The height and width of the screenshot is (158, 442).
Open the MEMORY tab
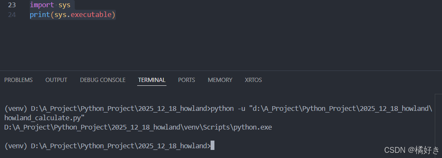click(220, 80)
